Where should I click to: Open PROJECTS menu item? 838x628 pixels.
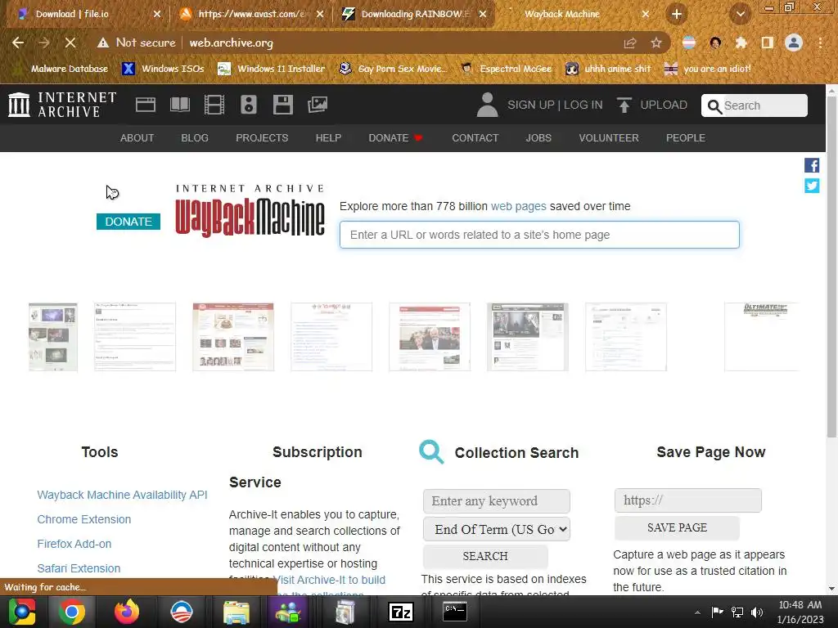[x=262, y=137]
